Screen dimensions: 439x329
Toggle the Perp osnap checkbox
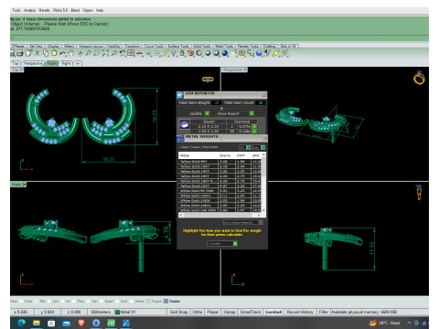pyautogui.click(x=74, y=302)
